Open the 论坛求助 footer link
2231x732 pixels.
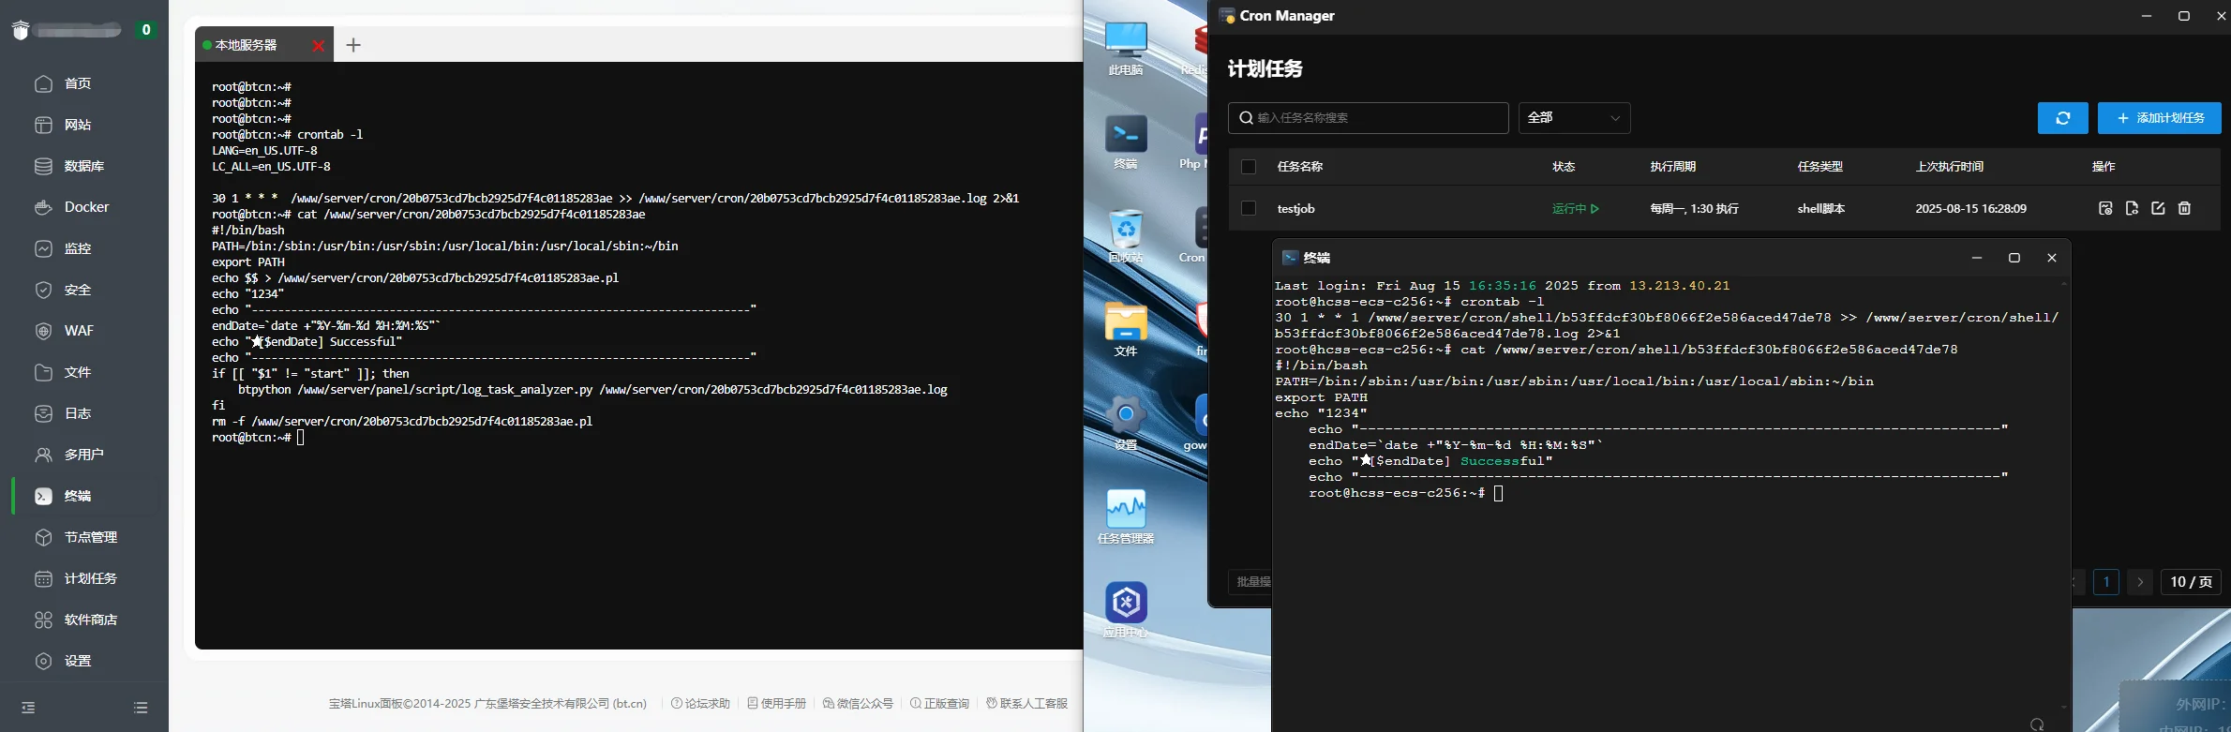(x=700, y=703)
